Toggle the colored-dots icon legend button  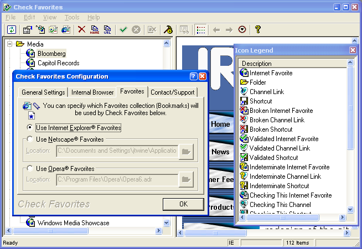pyautogui.click(x=200, y=29)
